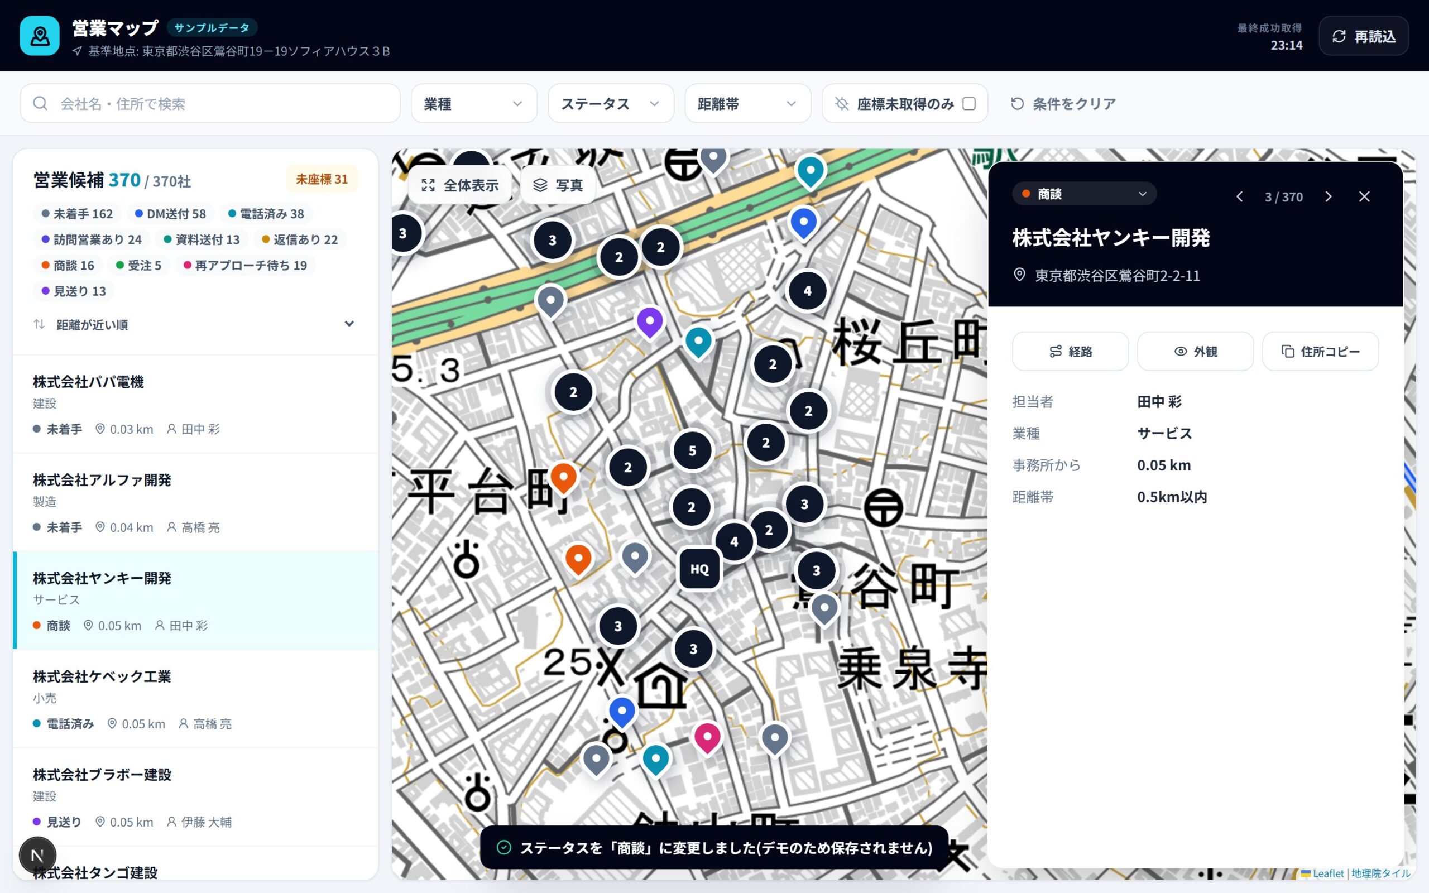Filter by the 見送り 13 chip
Viewport: 1429px width, 893px height.
pos(74,291)
